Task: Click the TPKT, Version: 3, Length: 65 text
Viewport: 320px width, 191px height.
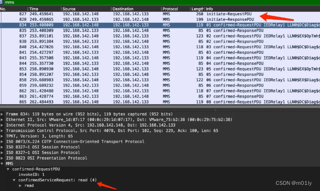Action: click(x=39, y=136)
